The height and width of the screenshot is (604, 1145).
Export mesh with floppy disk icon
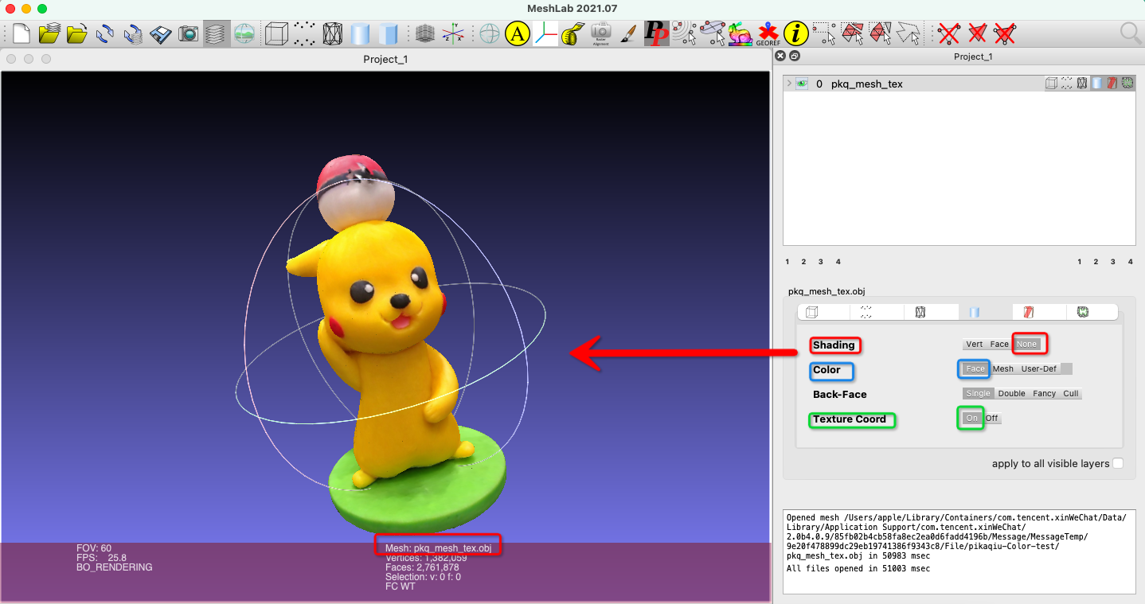[161, 33]
